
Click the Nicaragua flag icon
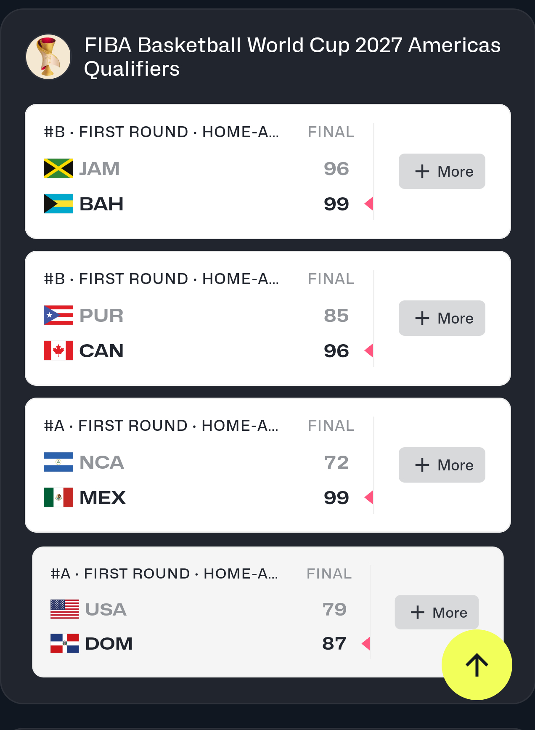pos(58,462)
